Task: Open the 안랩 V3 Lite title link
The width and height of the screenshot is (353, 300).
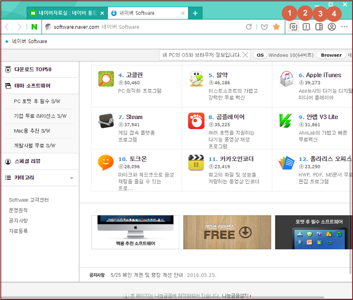Action: (x=322, y=117)
